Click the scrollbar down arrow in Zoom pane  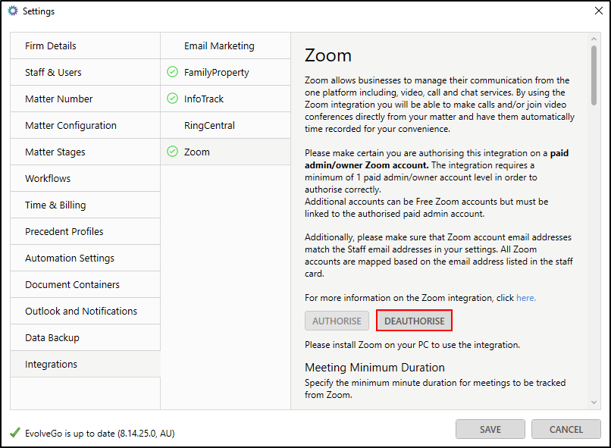tap(594, 403)
